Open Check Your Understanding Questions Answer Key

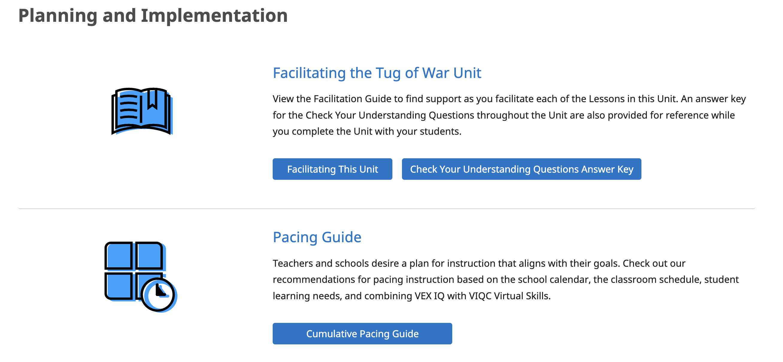point(521,169)
